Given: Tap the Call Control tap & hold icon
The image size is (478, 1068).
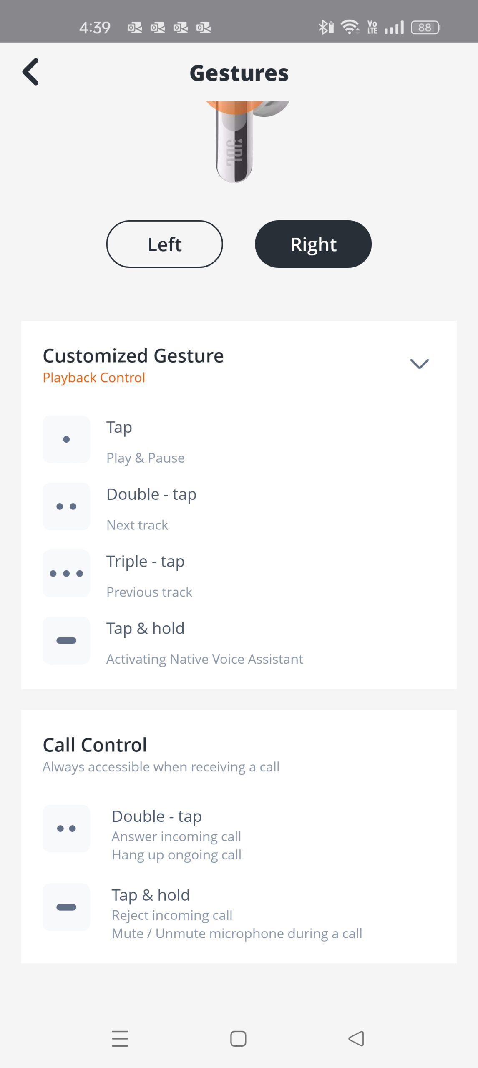Looking at the screenshot, I should click(66, 907).
